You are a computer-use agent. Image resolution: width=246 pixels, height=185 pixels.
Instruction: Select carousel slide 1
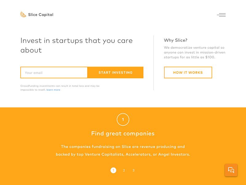(x=113, y=170)
